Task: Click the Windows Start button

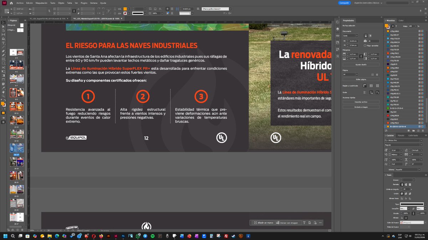Action: pos(5,236)
